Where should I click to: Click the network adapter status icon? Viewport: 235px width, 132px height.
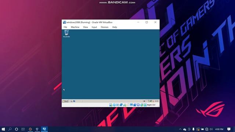(x=121, y=105)
